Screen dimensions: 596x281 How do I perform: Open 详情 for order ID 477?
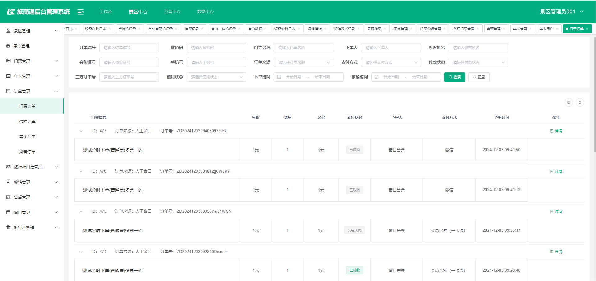click(556, 131)
